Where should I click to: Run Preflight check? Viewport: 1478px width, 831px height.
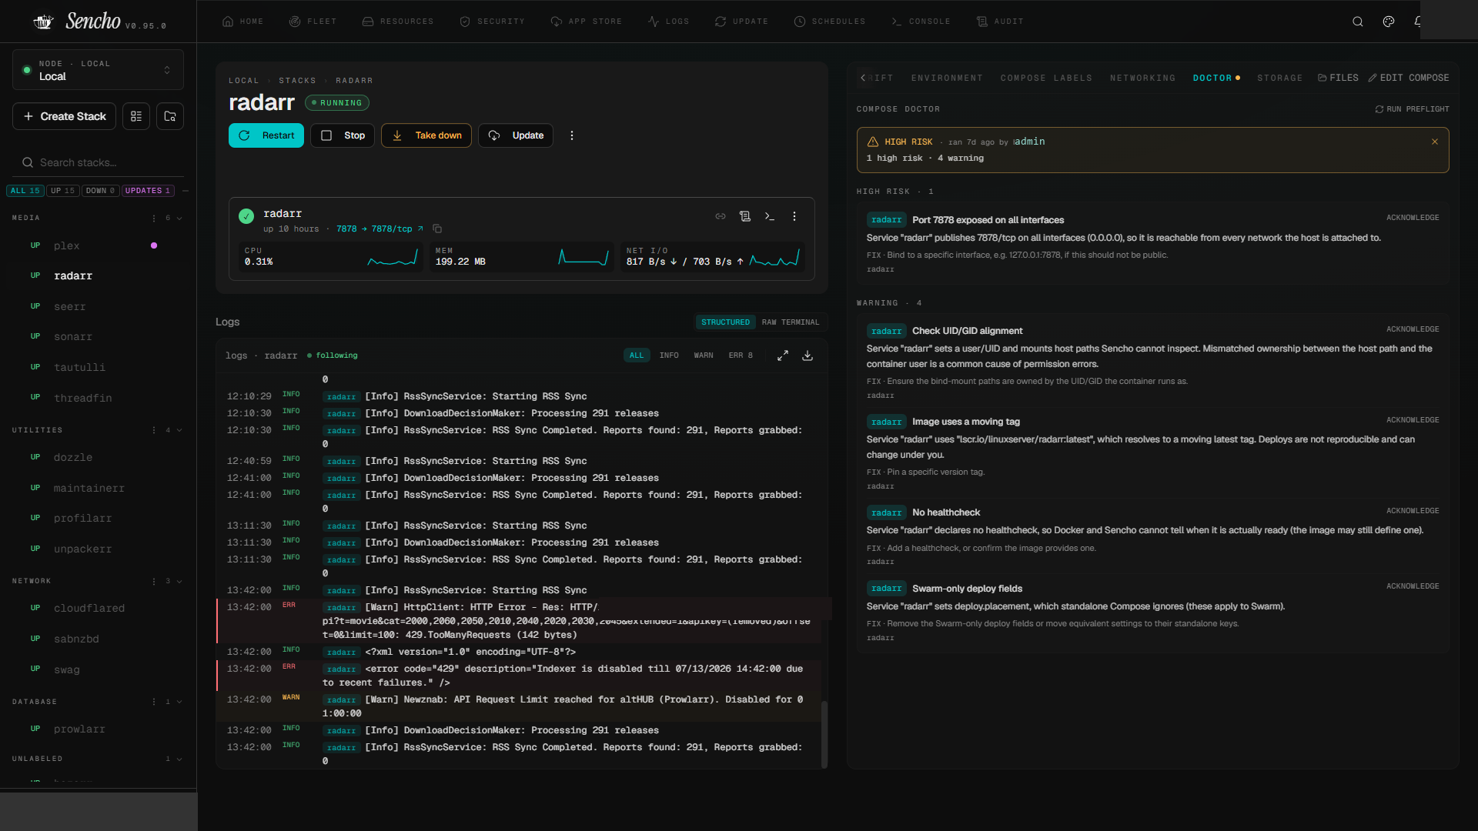tap(1412, 109)
